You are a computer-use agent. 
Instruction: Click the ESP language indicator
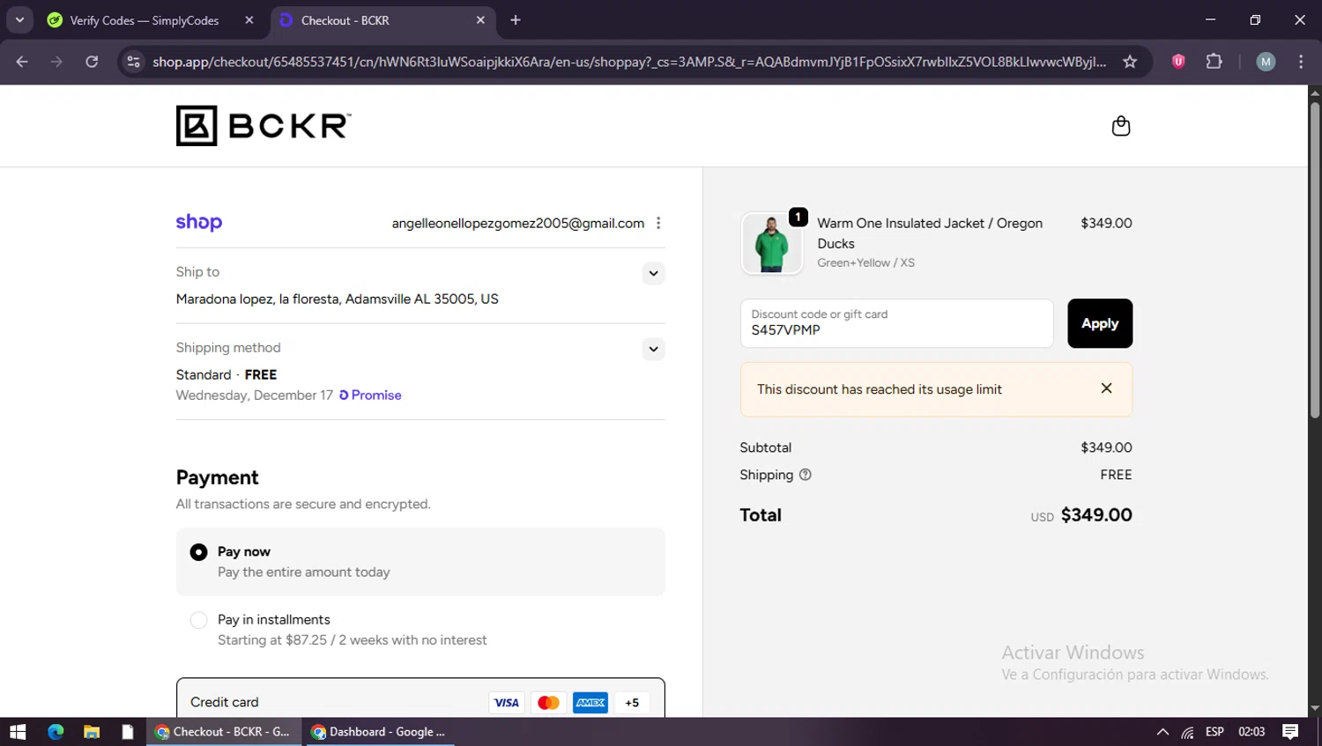click(x=1214, y=732)
